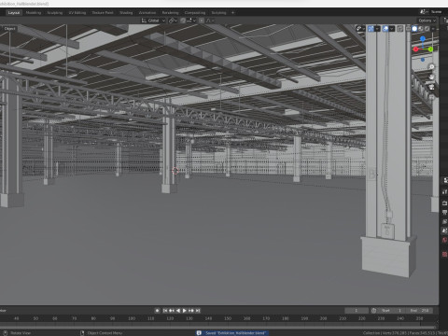Jump to previous keyframe
Screen dimensions: 448x336
172,311
